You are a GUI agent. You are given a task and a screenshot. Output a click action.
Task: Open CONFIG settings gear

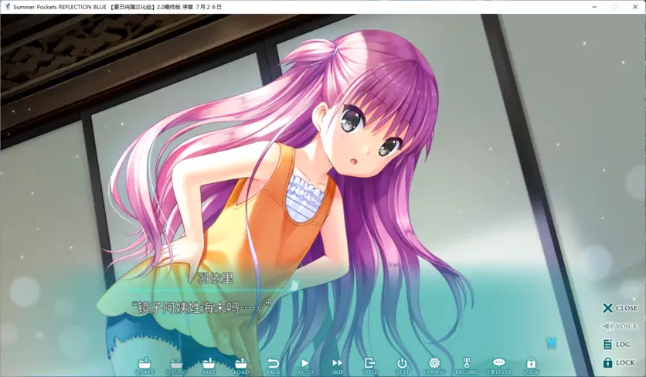(434, 366)
